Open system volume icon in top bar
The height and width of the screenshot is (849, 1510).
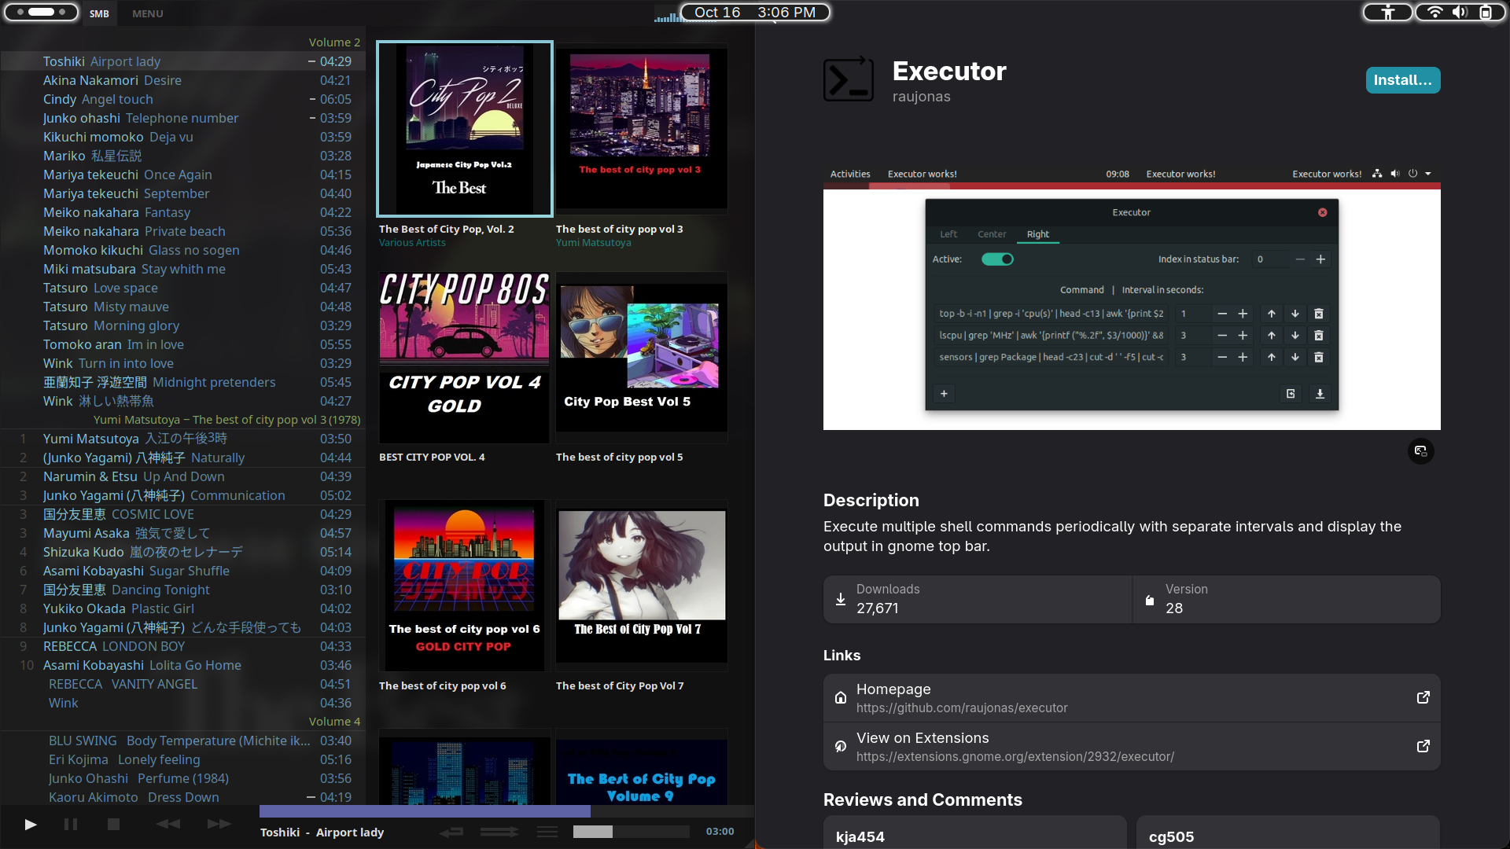pos(1460,12)
